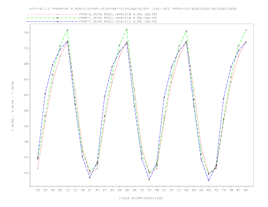Click x-axis tick label 09

[60, 190]
